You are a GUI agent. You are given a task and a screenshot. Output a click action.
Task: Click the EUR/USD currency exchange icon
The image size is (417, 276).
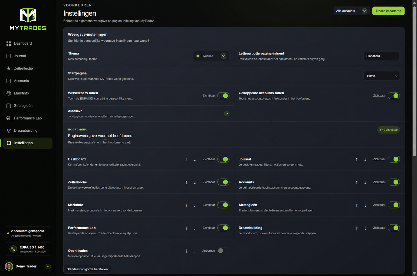click(x=13, y=249)
